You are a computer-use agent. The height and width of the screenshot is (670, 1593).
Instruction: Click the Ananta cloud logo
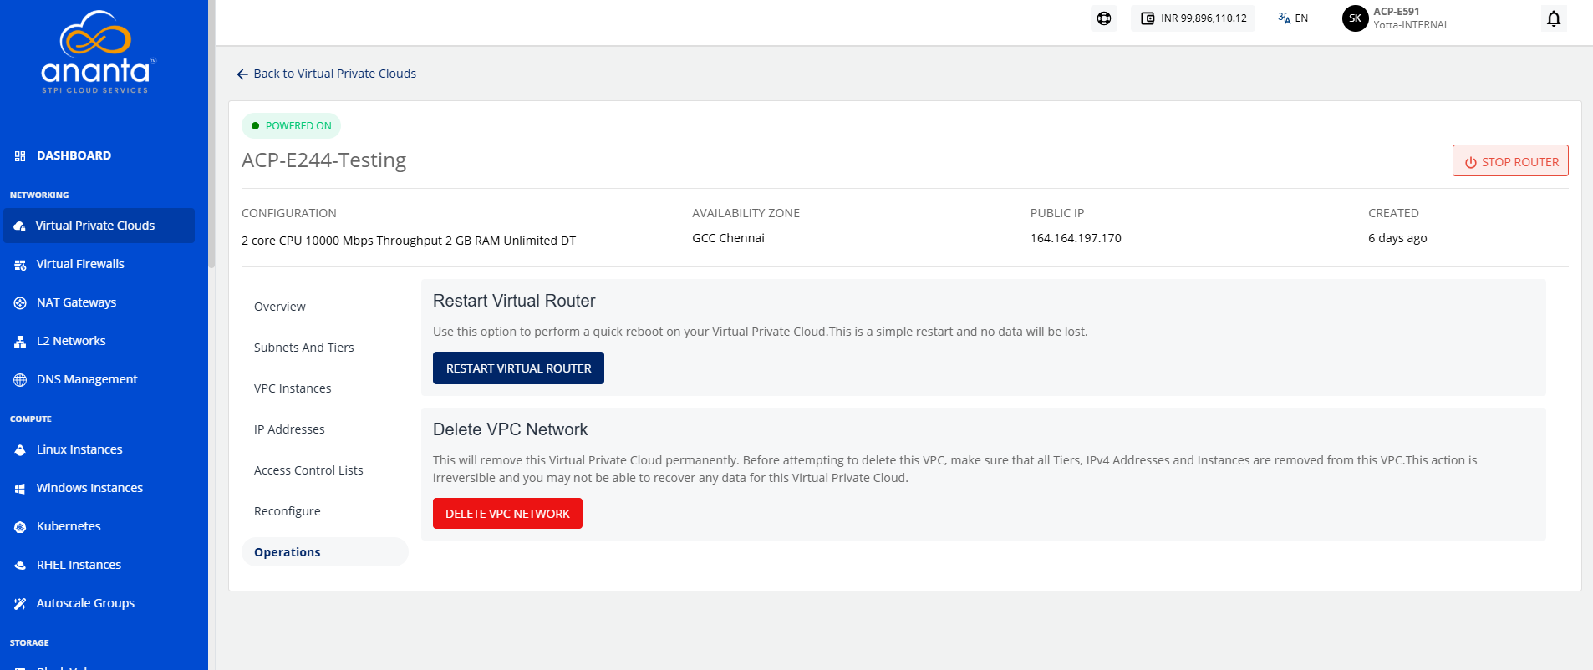point(97,52)
